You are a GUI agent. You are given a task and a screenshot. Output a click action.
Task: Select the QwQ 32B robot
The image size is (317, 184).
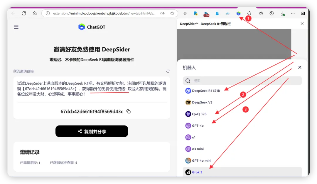[x=242, y=114]
